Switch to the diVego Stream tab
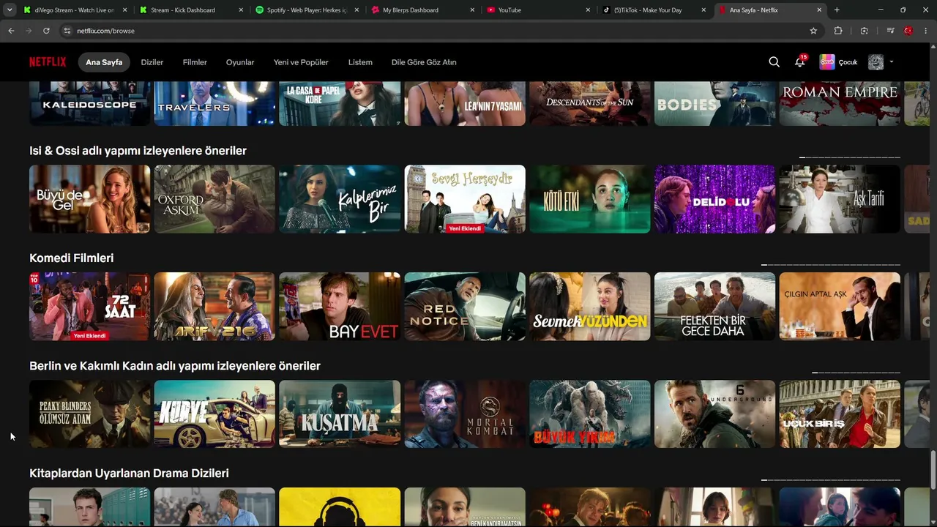Viewport: 937px width, 527px height. (x=74, y=10)
